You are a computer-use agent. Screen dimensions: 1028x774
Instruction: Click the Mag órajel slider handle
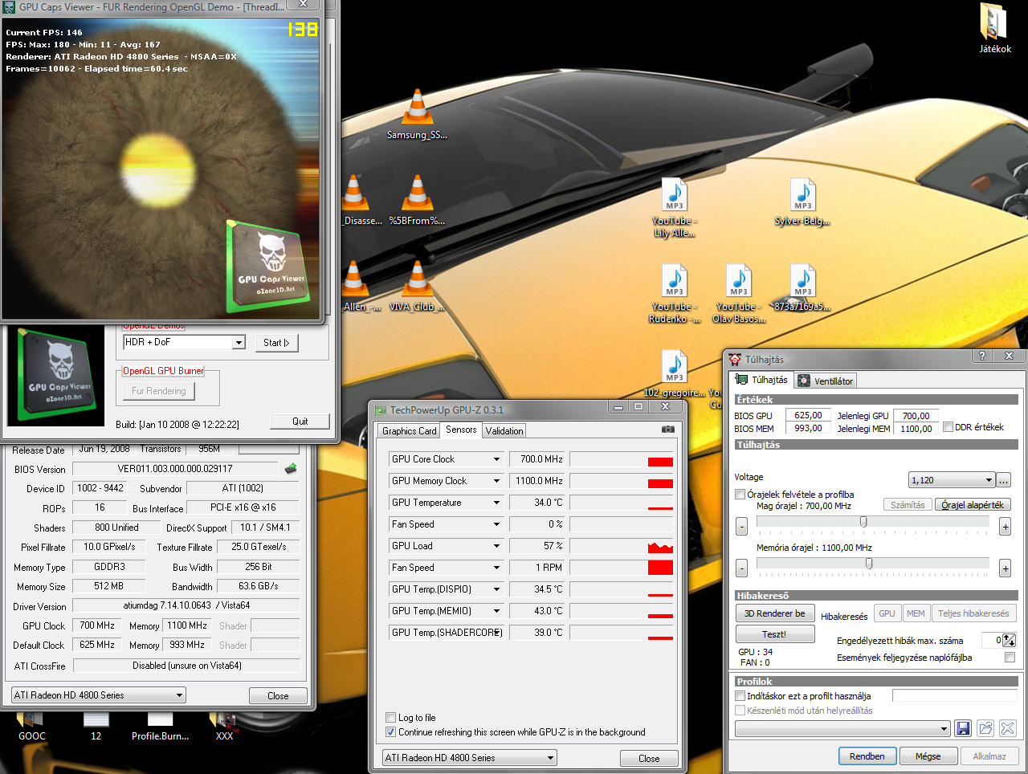click(x=863, y=522)
